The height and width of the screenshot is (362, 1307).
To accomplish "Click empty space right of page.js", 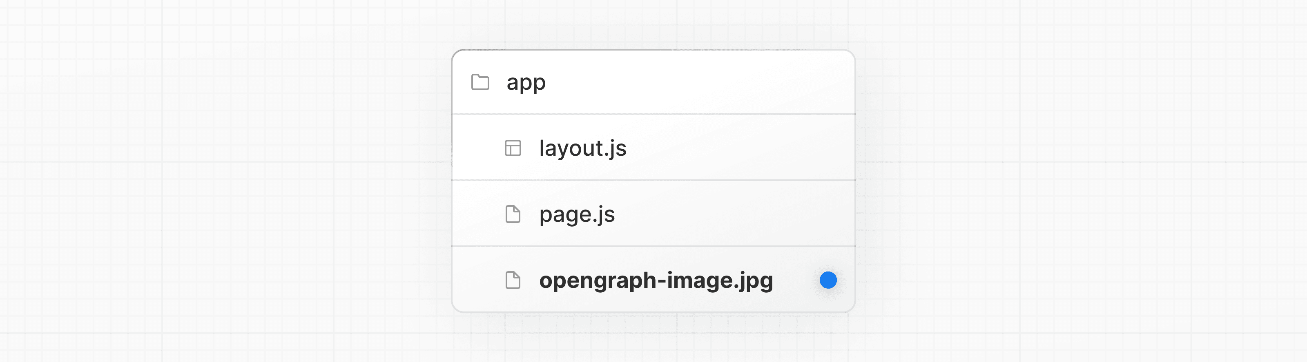I will pyautogui.click(x=736, y=214).
